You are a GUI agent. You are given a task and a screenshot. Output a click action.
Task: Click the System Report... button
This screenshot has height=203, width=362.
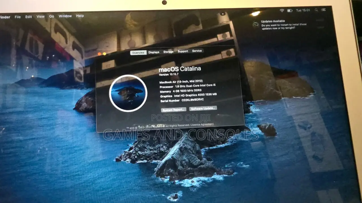tap(174, 110)
